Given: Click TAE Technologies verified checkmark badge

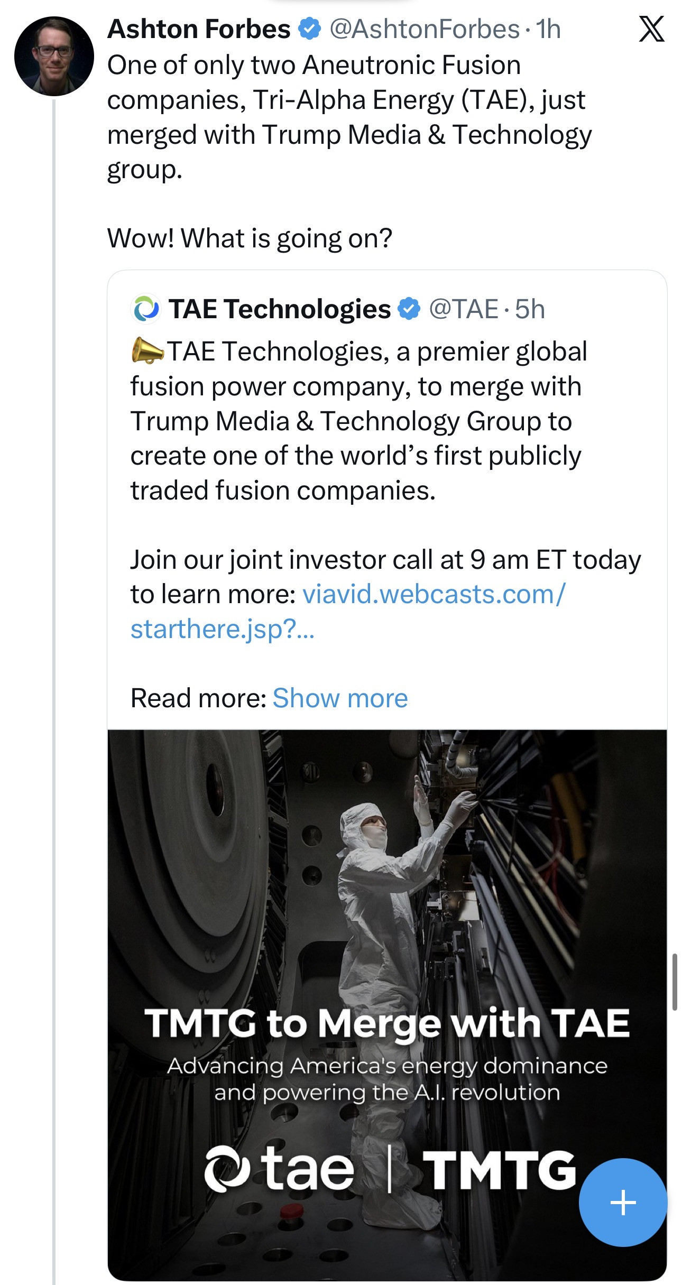Looking at the screenshot, I should tap(409, 309).
